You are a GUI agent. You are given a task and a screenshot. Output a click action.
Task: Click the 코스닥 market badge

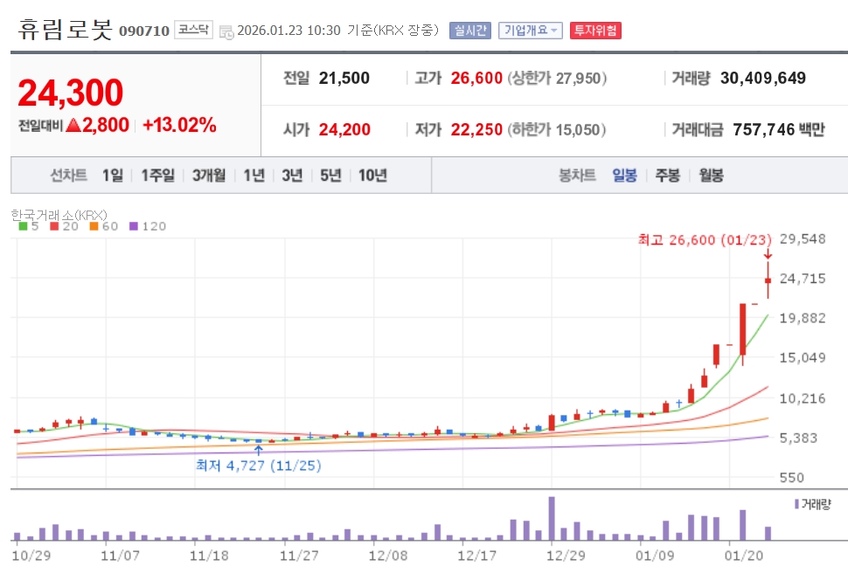[193, 30]
